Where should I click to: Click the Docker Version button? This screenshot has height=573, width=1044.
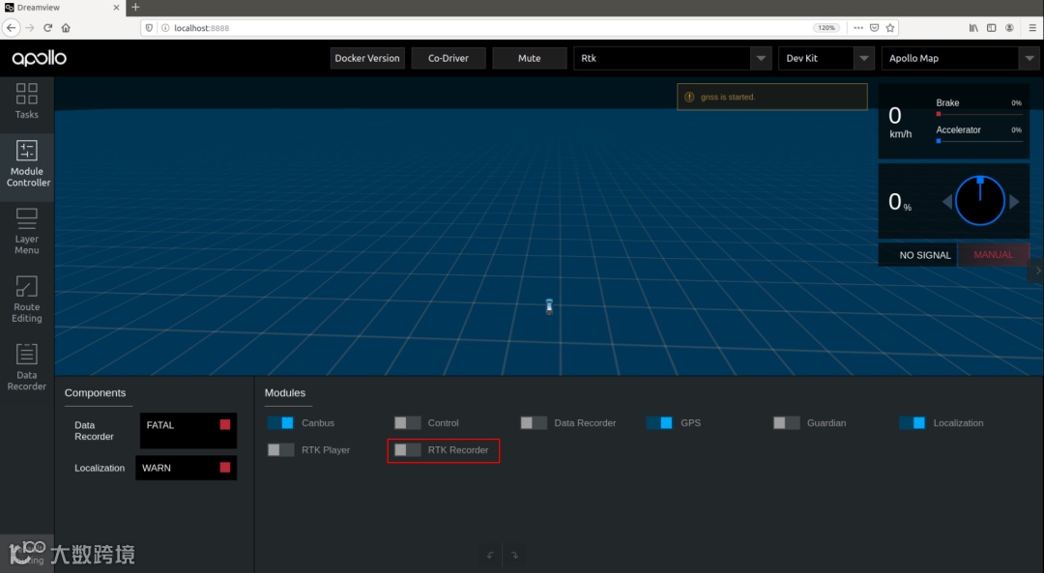point(367,58)
